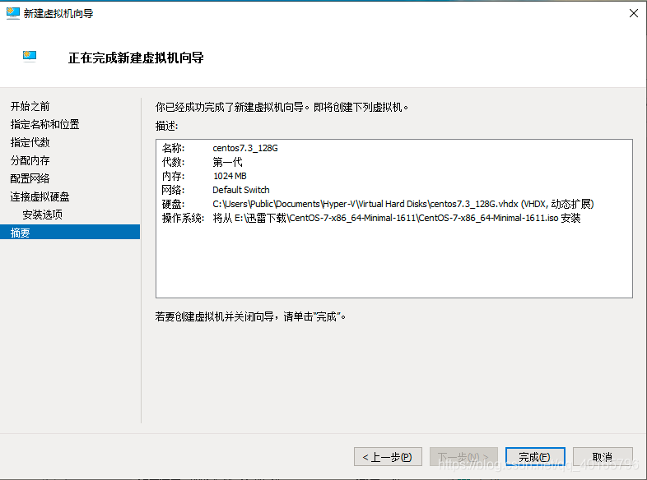Click the 网络 label in the summary

pos(174,190)
